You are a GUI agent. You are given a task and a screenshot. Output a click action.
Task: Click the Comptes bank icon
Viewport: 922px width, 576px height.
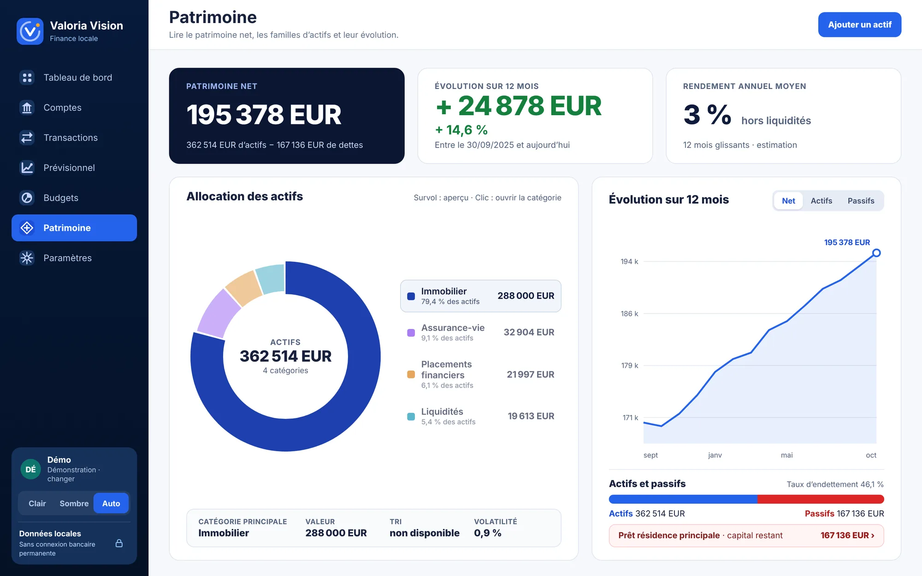pos(27,107)
